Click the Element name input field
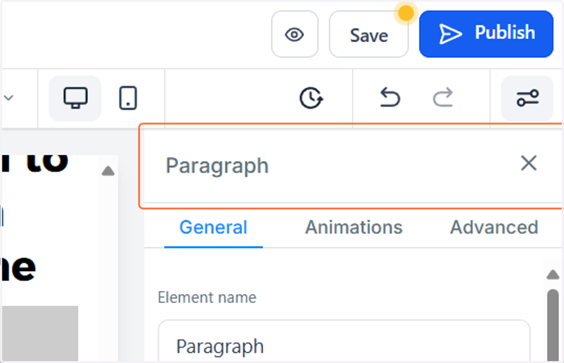Image resolution: width=564 pixels, height=363 pixels. coord(344,341)
